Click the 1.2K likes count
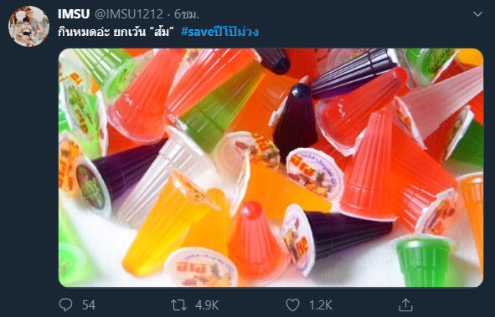495x317 pixels. 321,305
